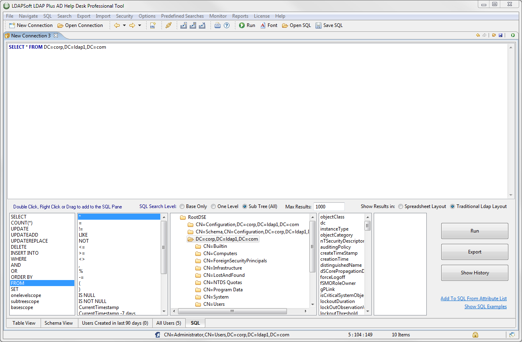Click the green Run icon in toolbar
This screenshot has width=522, height=342.
pyautogui.click(x=242, y=25)
